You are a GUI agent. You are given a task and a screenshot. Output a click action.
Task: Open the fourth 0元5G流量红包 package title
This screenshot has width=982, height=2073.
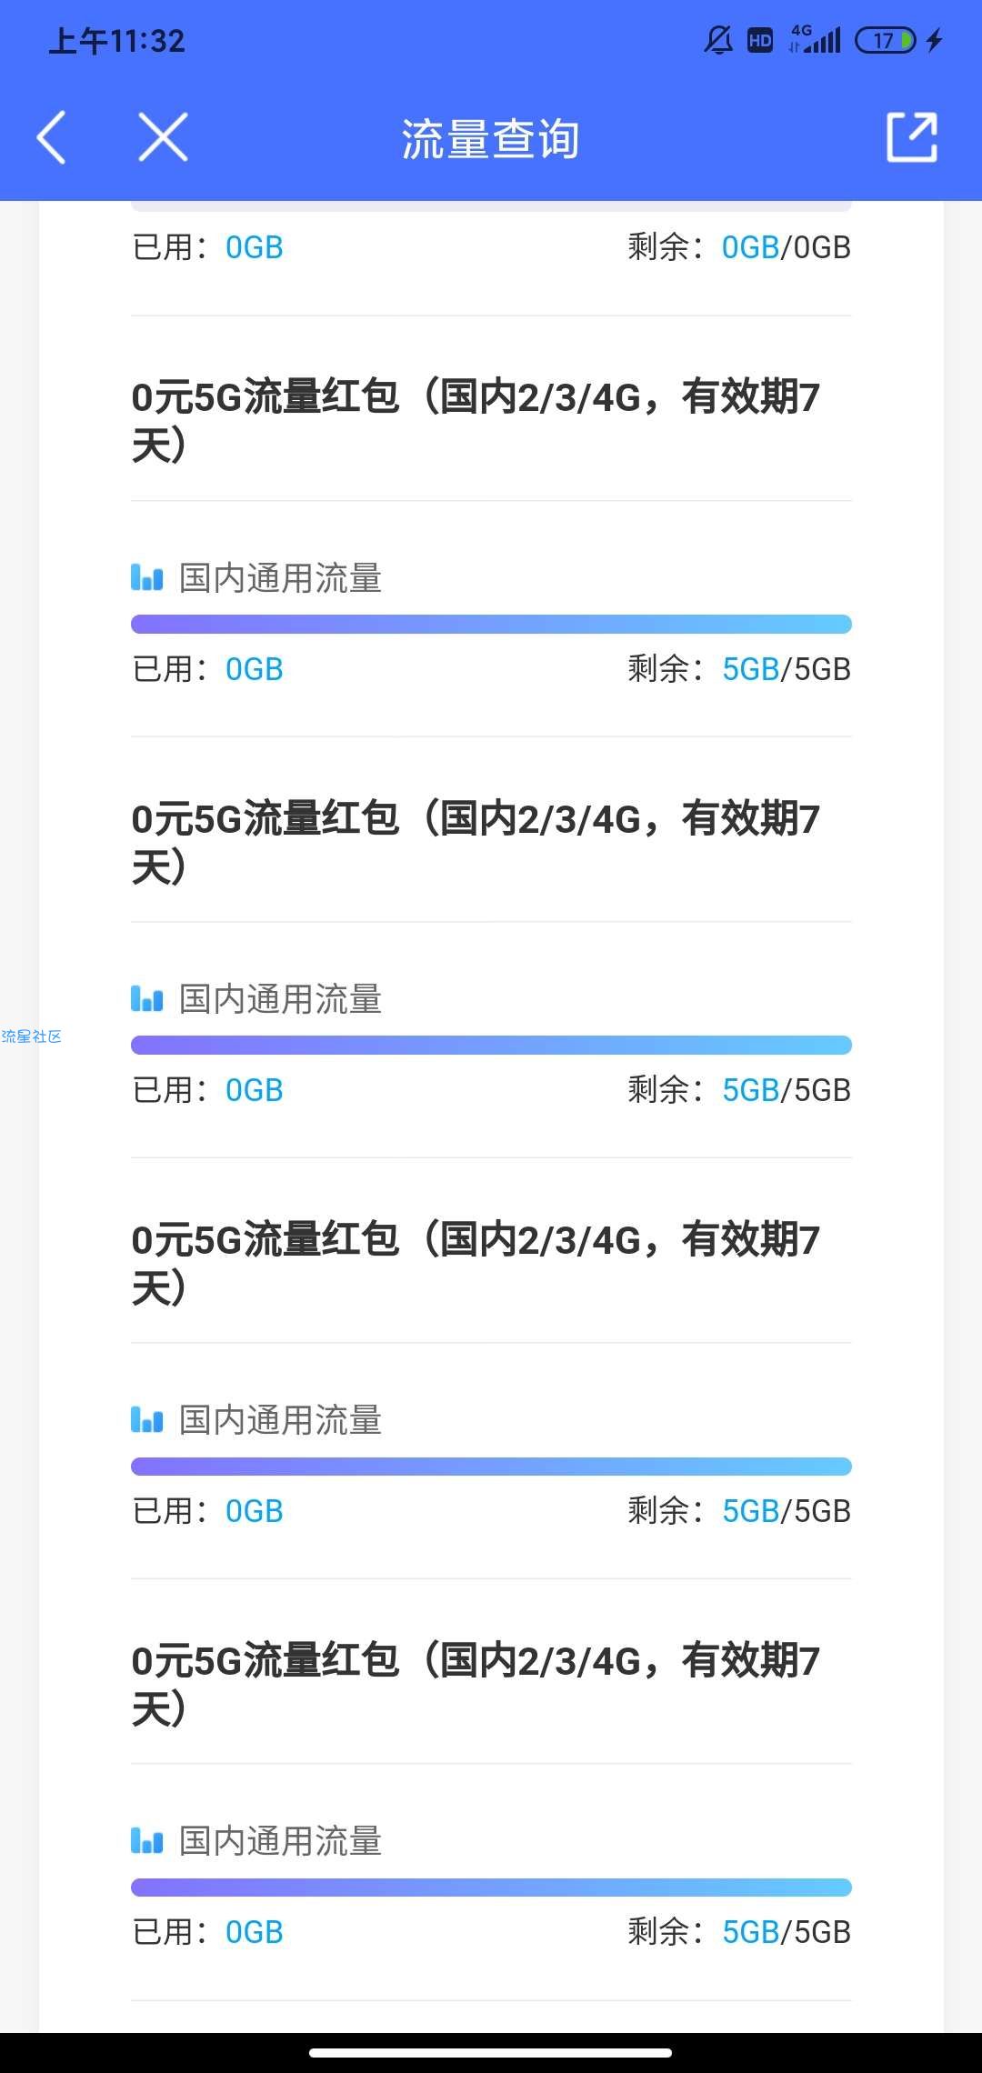(x=476, y=1684)
